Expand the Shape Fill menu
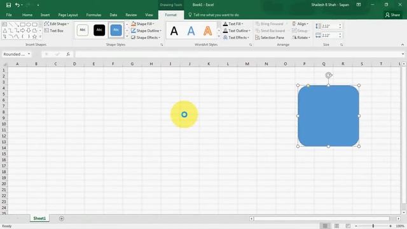407x229 pixels. click(142, 24)
